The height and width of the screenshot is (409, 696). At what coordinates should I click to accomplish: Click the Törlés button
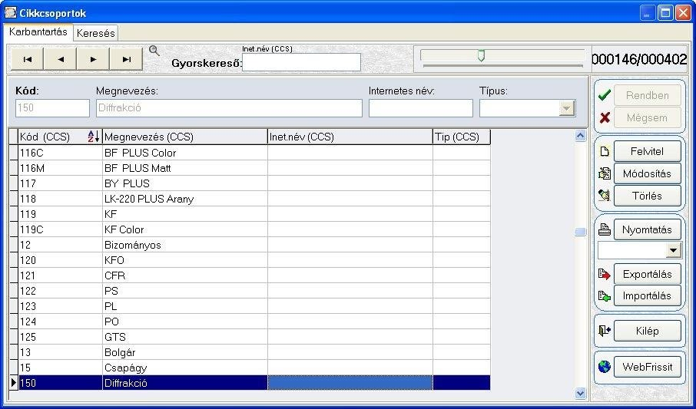click(647, 196)
